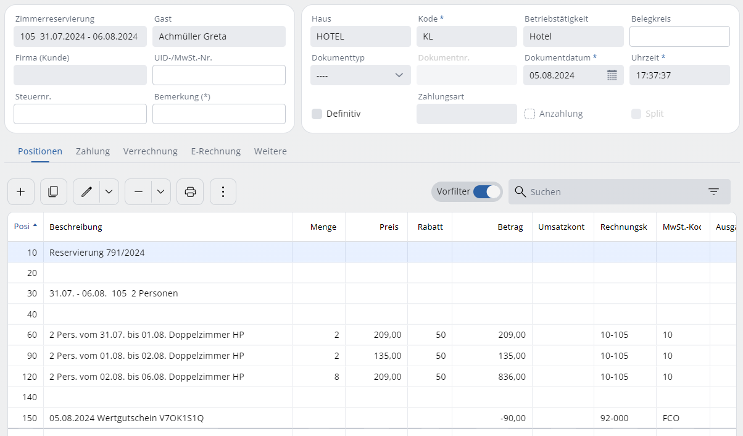Image resolution: width=743 pixels, height=436 pixels.
Task: Switch to the Zahlung tab
Action: 93,151
